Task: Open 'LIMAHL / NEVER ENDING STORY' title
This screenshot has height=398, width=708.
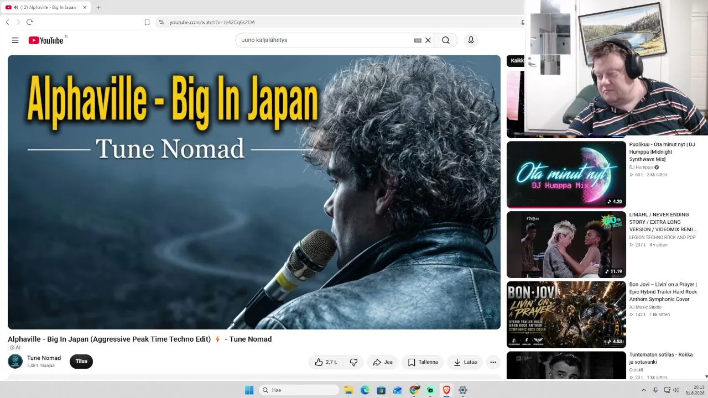Action: click(x=663, y=222)
